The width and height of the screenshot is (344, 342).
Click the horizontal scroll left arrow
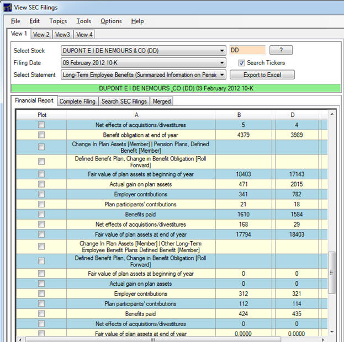click(20, 340)
